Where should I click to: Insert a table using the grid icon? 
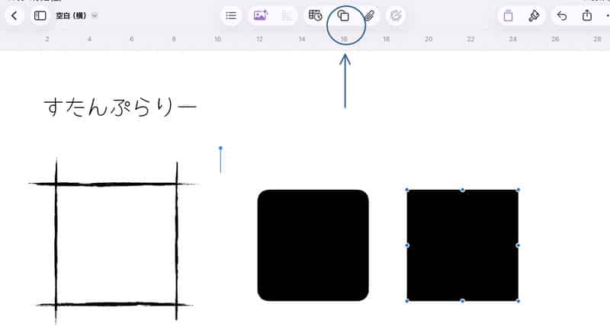click(287, 16)
